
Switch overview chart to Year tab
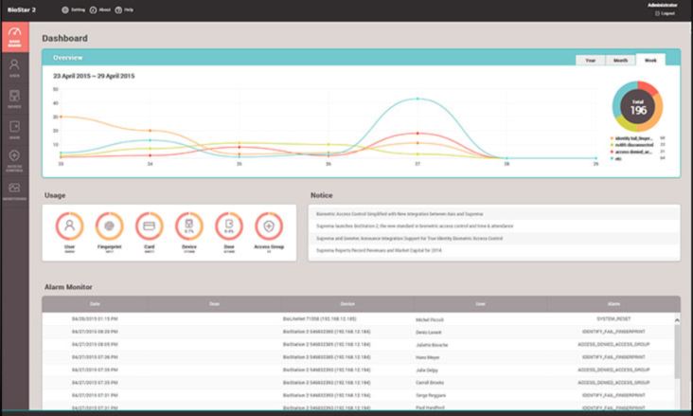pyautogui.click(x=591, y=60)
